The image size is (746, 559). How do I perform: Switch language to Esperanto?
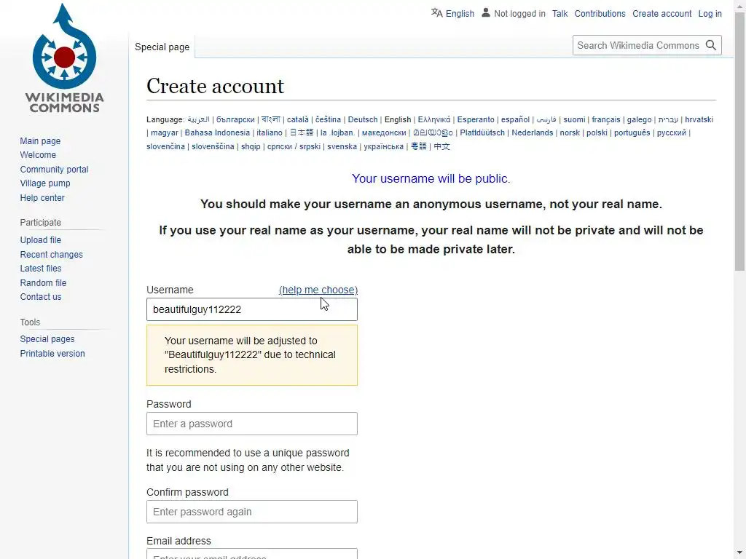476,120
